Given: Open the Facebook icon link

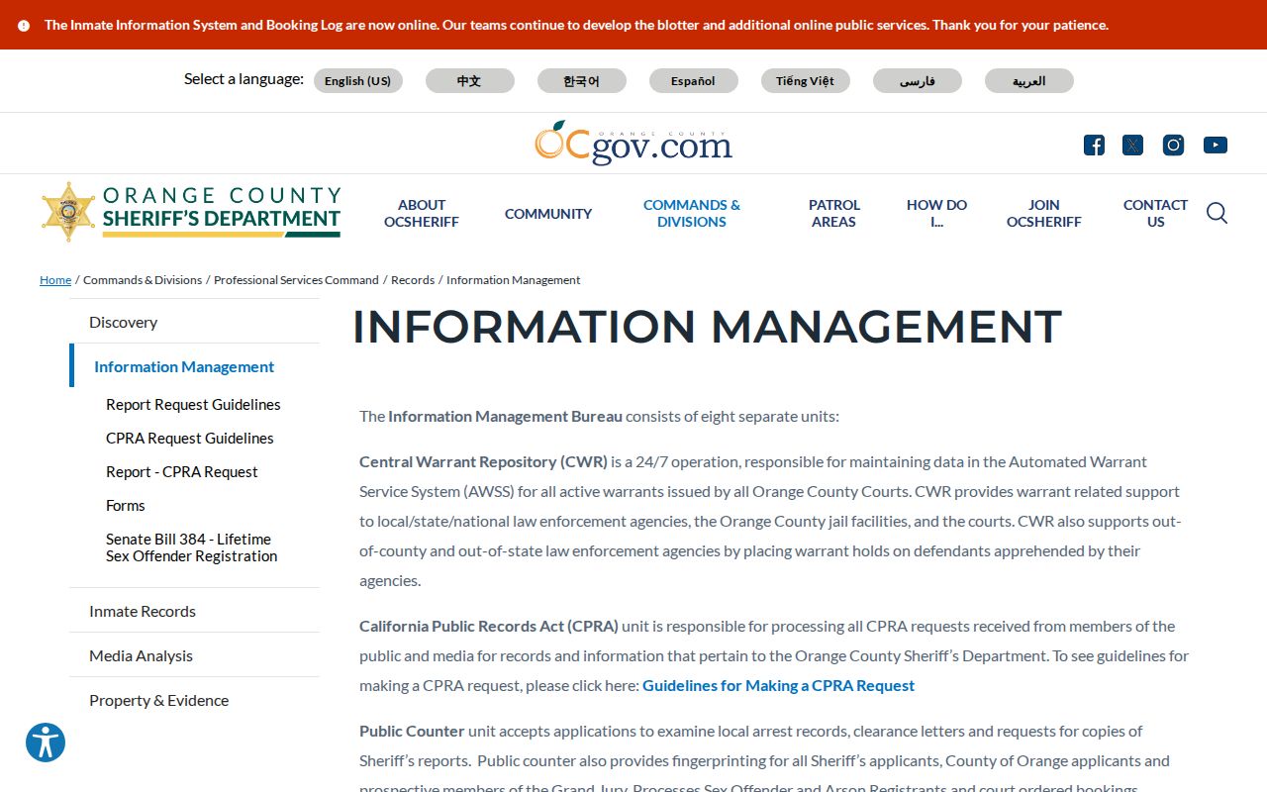Looking at the screenshot, I should tap(1094, 146).
